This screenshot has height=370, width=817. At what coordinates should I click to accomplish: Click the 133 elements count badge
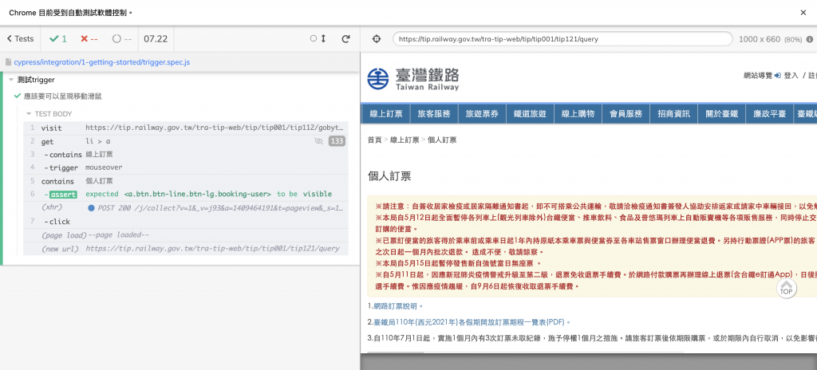click(x=337, y=141)
